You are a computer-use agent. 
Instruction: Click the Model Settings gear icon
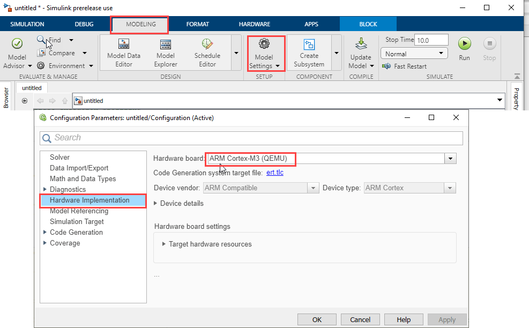(x=264, y=44)
